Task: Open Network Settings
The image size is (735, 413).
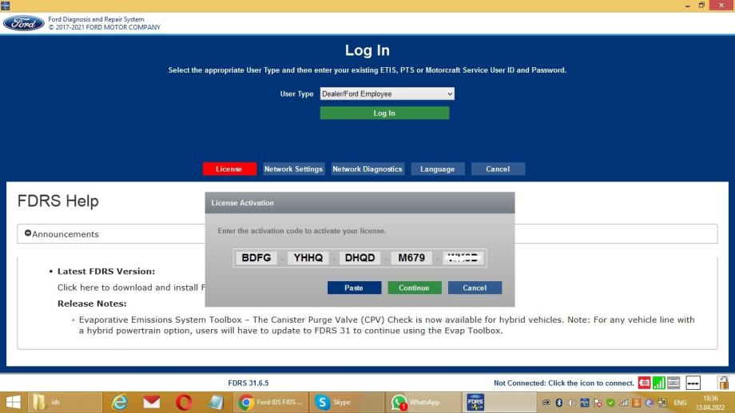Action: tap(293, 169)
